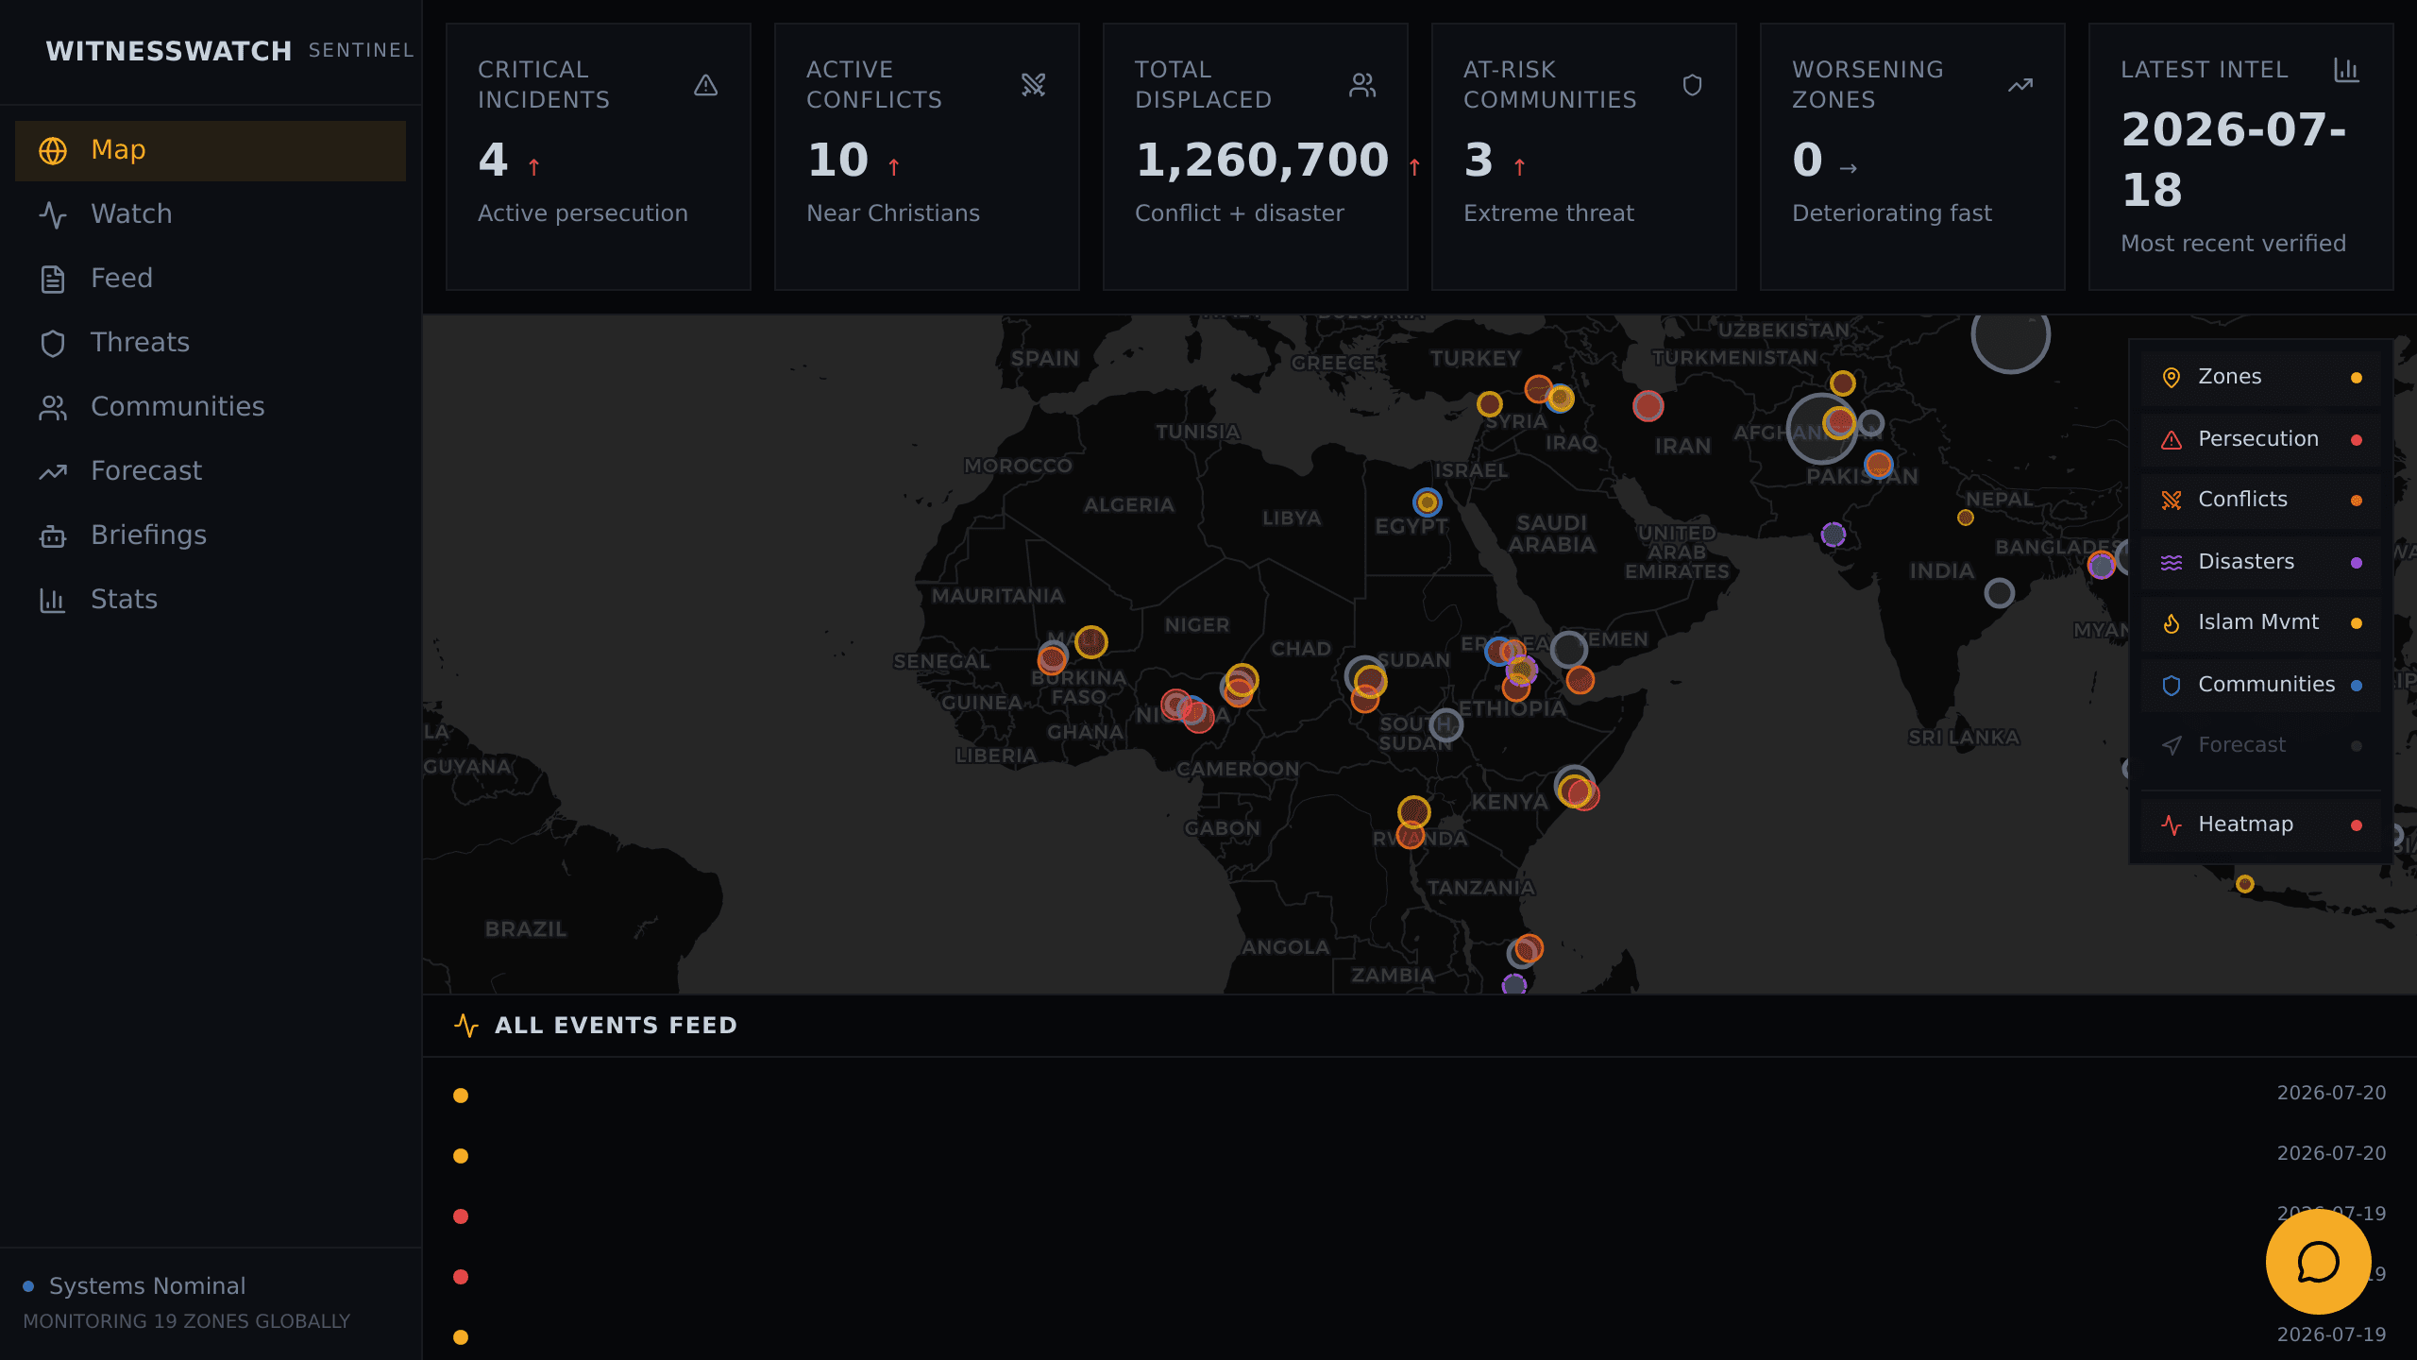Click the pulse icon in Heatmap row
The width and height of the screenshot is (2417, 1360).
point(2172,825)
